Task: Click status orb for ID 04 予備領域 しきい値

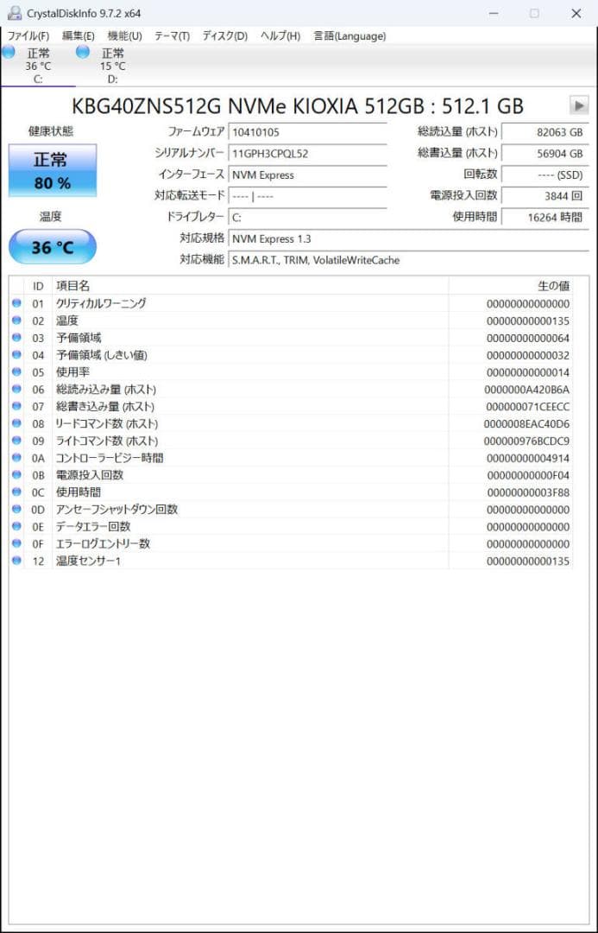Action: [x=16, y=355]
